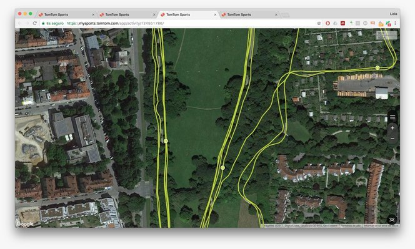The image size is (415, 249).
Task: Open the gray cloud extension icon
Action: point(335,23)
